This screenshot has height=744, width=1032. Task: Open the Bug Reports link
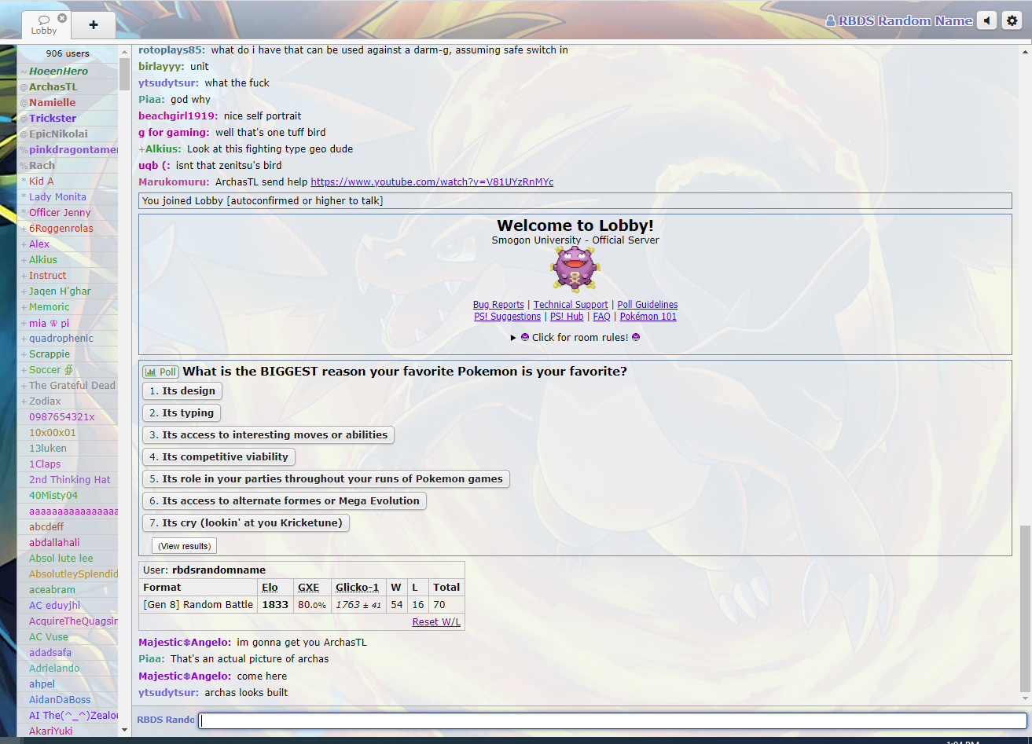pos(498,305)
